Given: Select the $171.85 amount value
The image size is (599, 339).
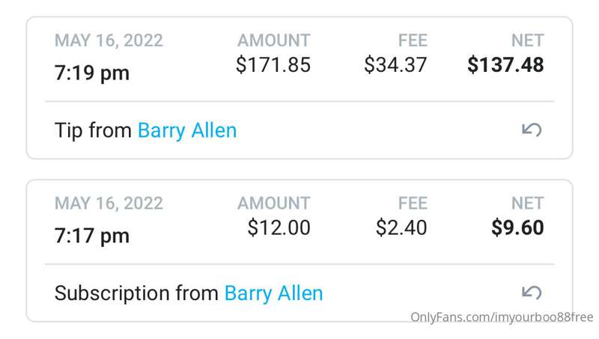Looking at the screenshot, I should coord(273,64).
